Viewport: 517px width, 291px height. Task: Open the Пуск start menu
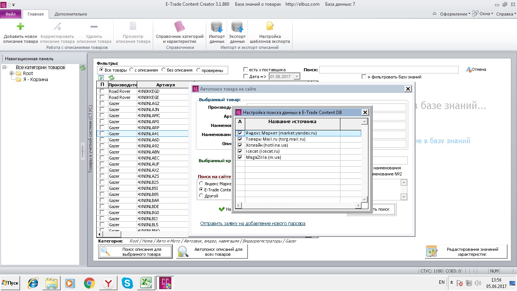point(11,283)
